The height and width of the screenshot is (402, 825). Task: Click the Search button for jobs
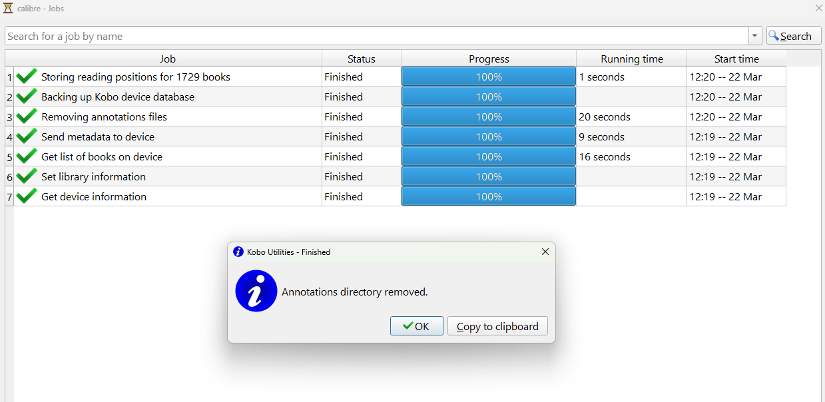pos(794,36)
